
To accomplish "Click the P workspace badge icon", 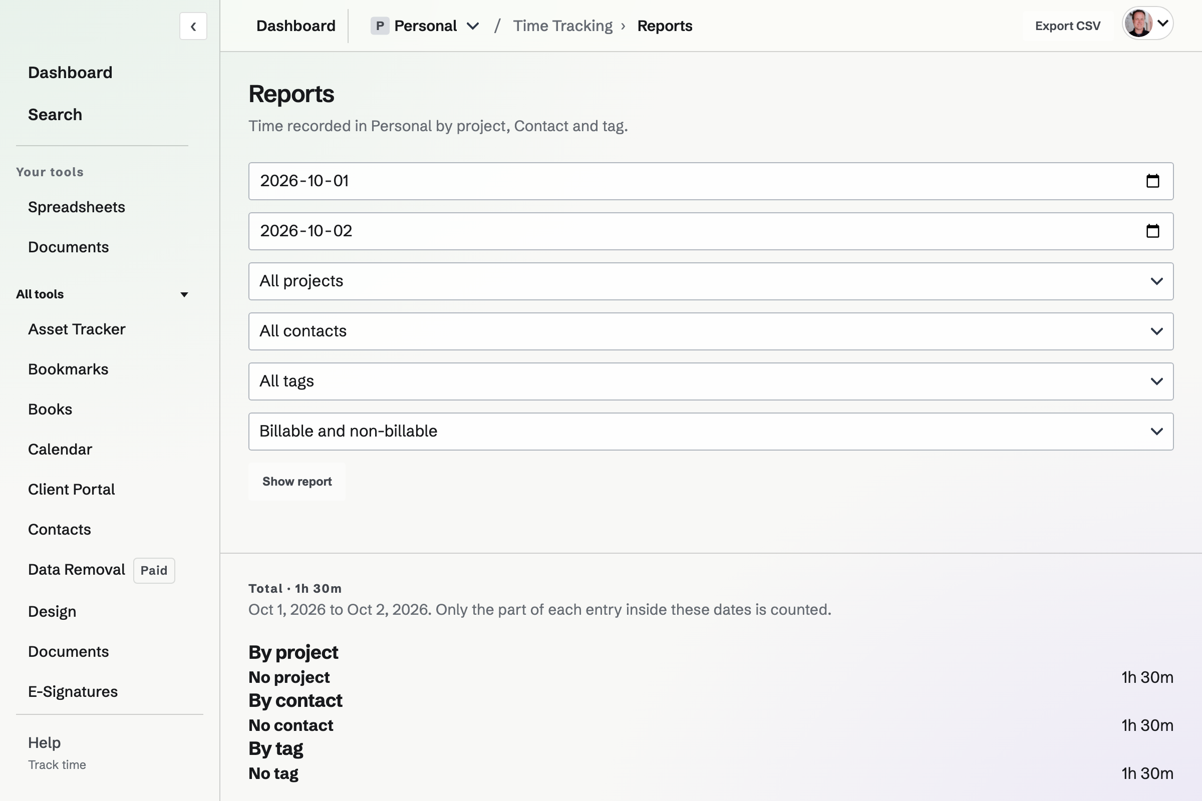I will 379,26.
